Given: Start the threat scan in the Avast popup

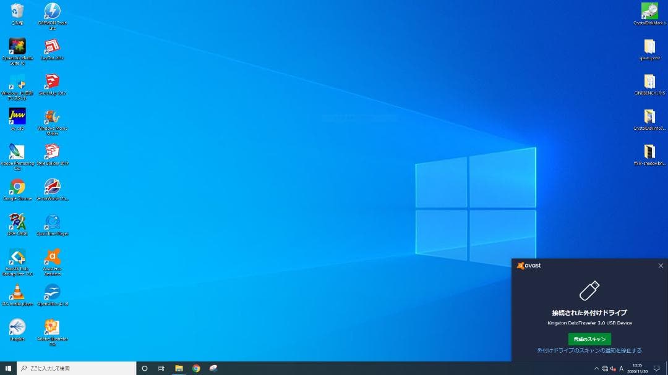Looking at the screenshot, I should (x=589, y=339).
